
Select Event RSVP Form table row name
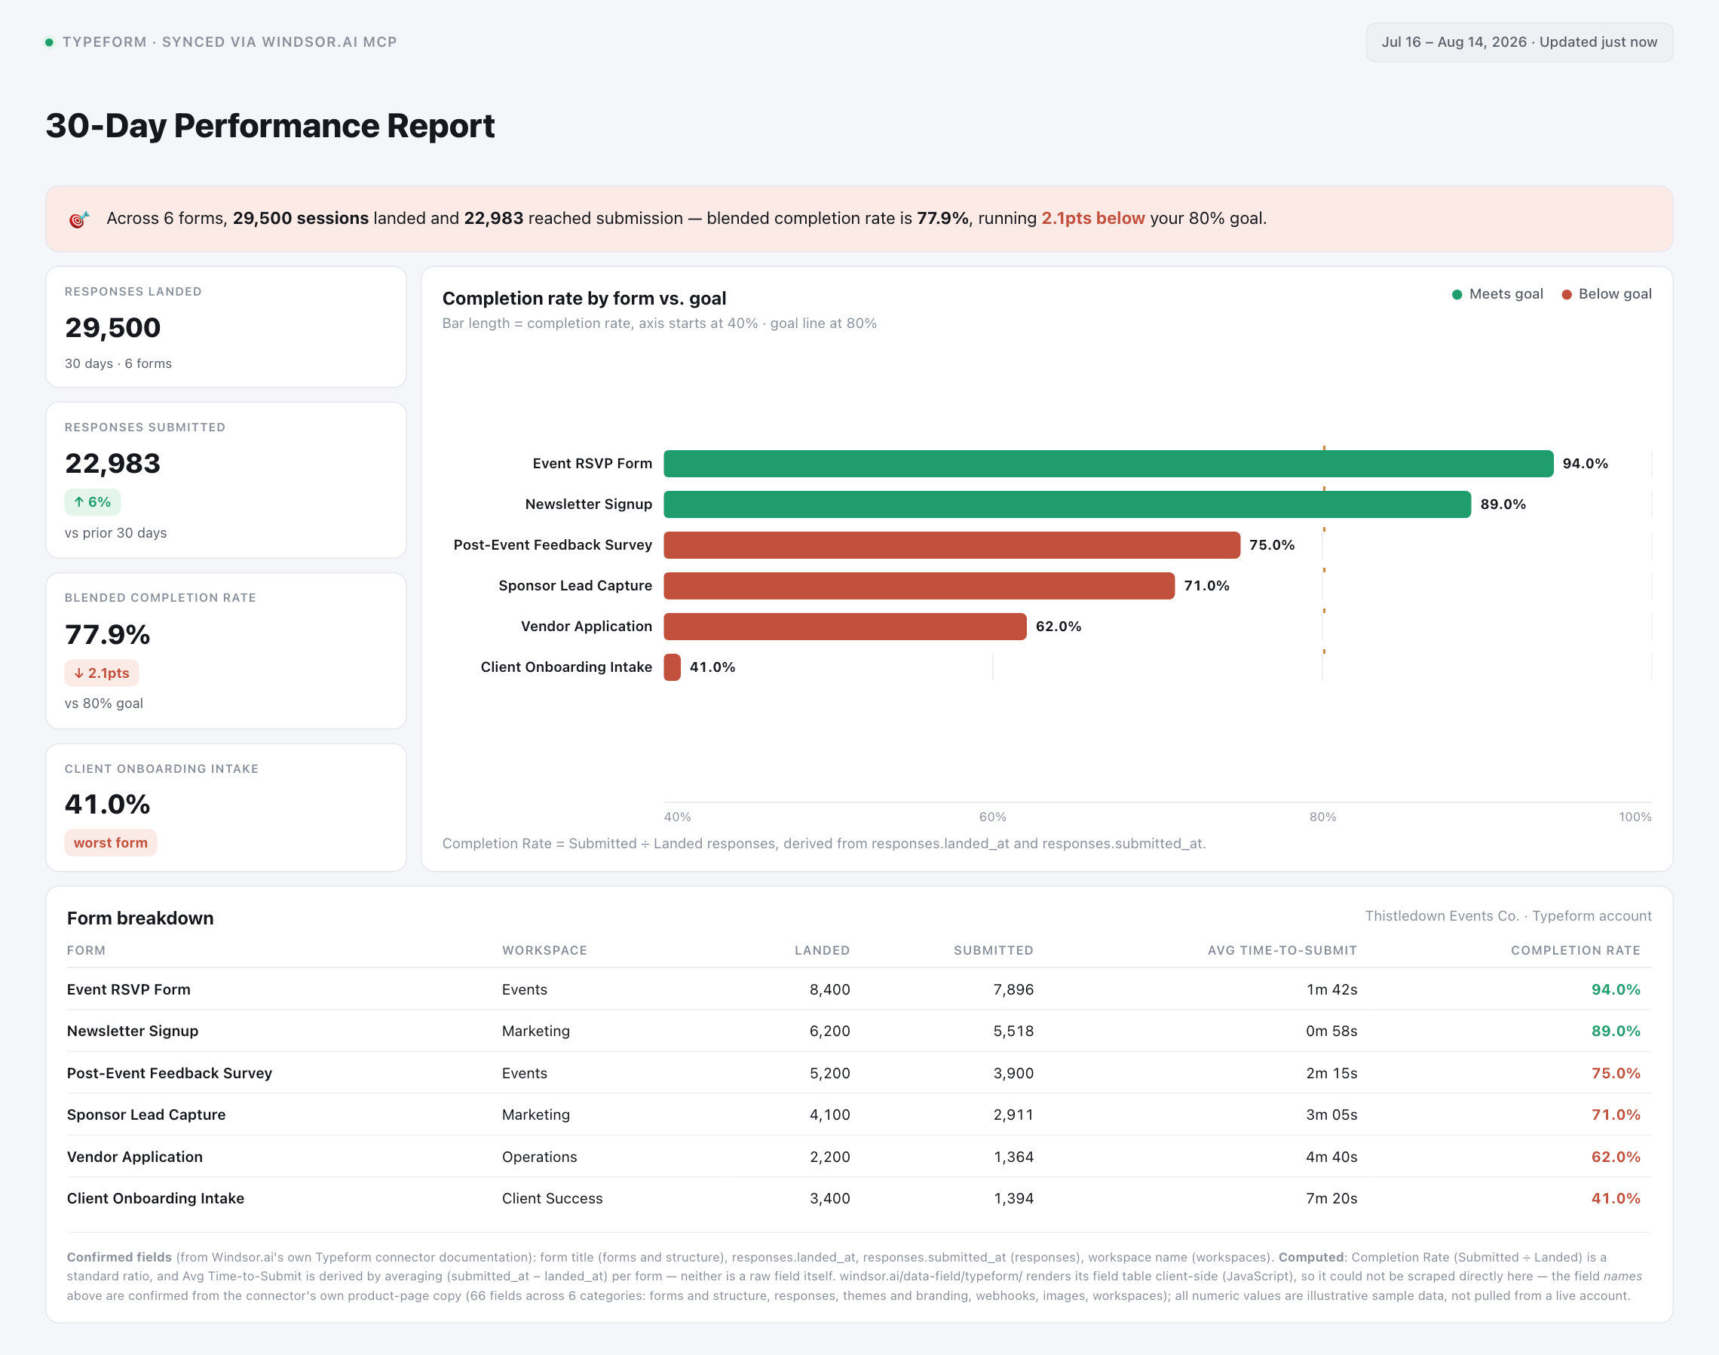coord(128,989)
